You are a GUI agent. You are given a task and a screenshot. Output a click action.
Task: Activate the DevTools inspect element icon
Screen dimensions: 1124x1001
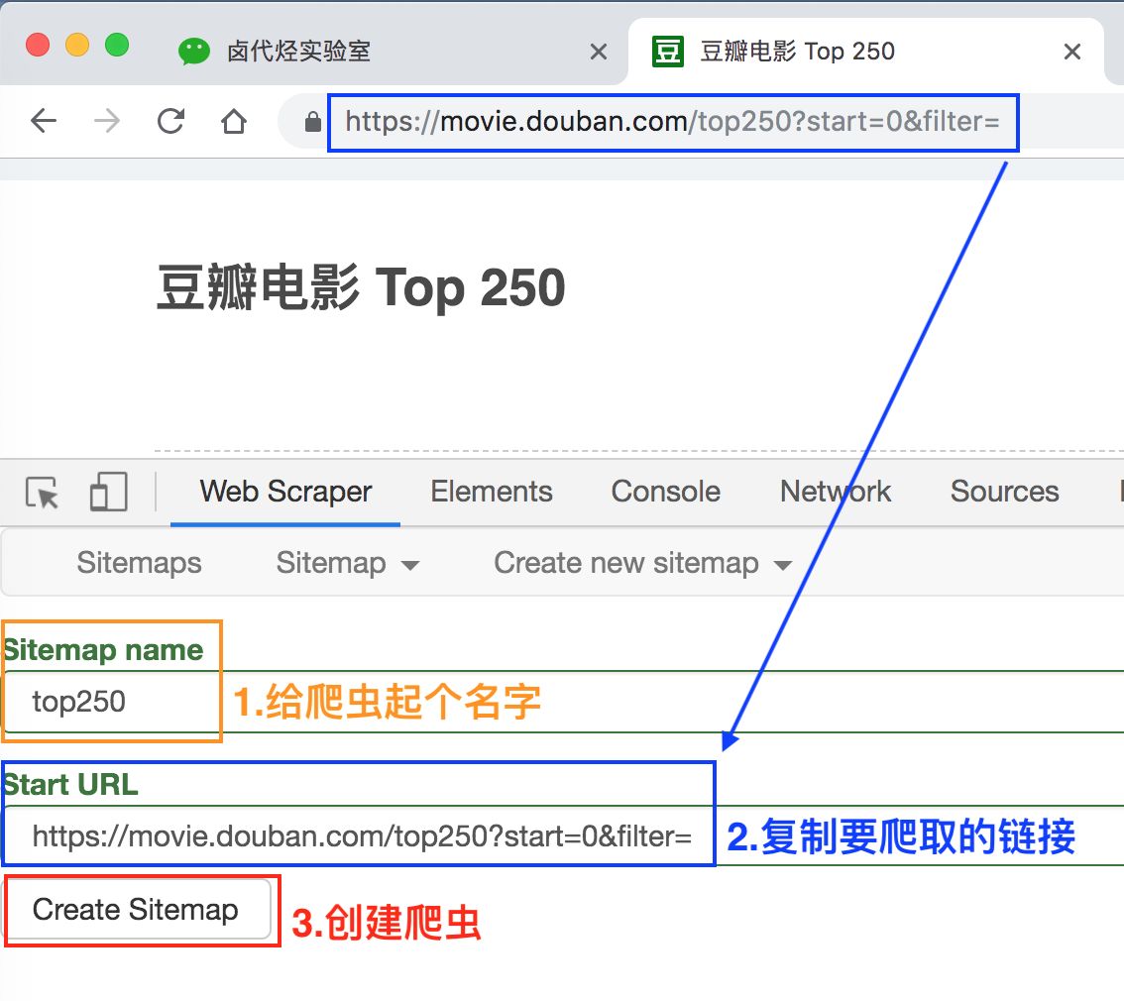(x=43, y=493)
